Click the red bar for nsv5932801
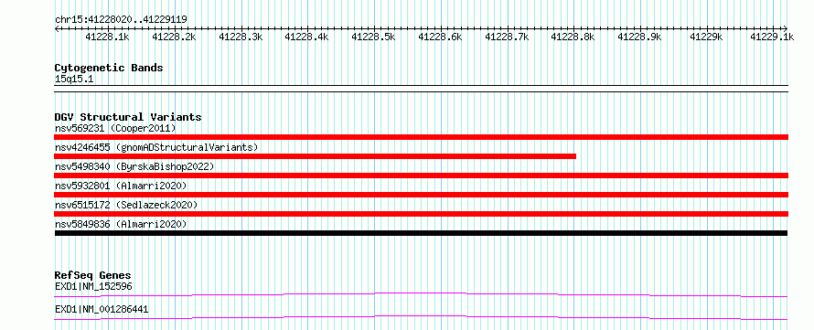 tap(421, 195)
